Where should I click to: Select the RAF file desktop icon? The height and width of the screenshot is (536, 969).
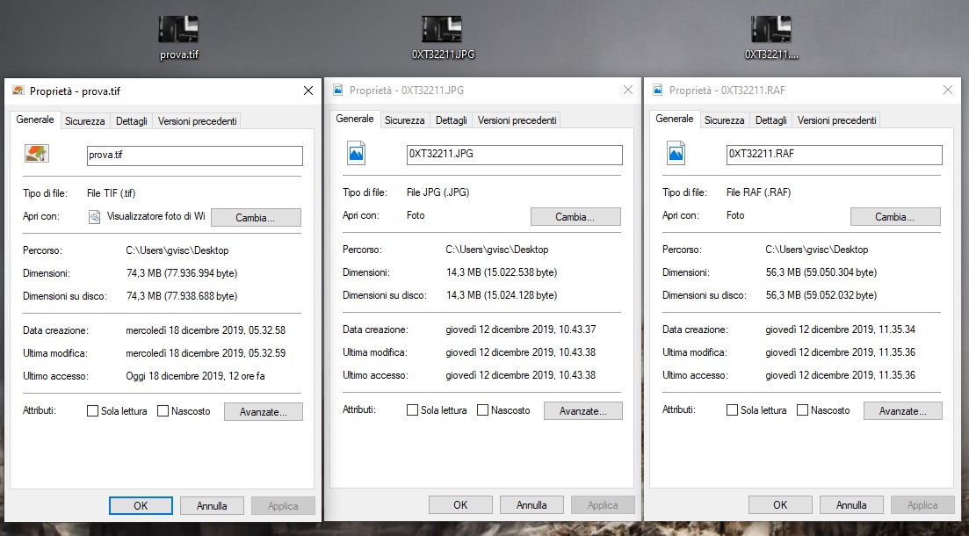point(771,30)
